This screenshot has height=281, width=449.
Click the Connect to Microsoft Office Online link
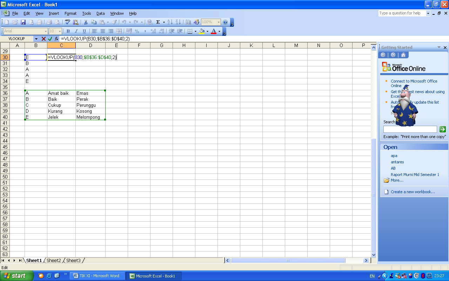pyautogui.click(x=414, y=83)
